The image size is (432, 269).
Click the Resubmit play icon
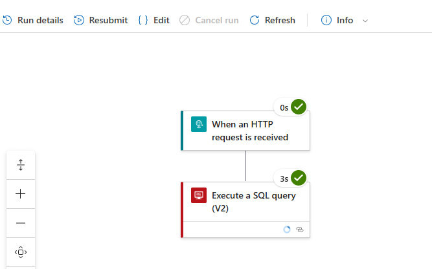click(79, 20)
